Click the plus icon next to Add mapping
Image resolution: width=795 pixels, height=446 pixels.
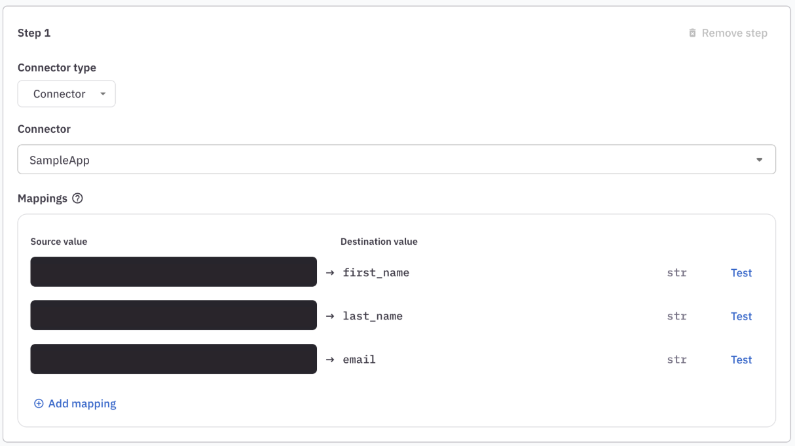(39, 403)
